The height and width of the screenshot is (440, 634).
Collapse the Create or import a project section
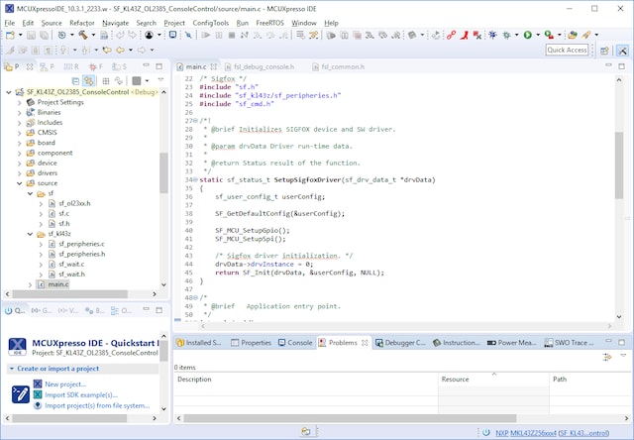(11, 369)
